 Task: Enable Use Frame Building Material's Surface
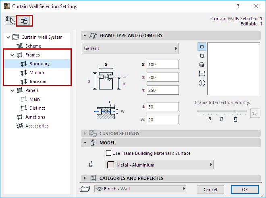click(x=108, y=153)
